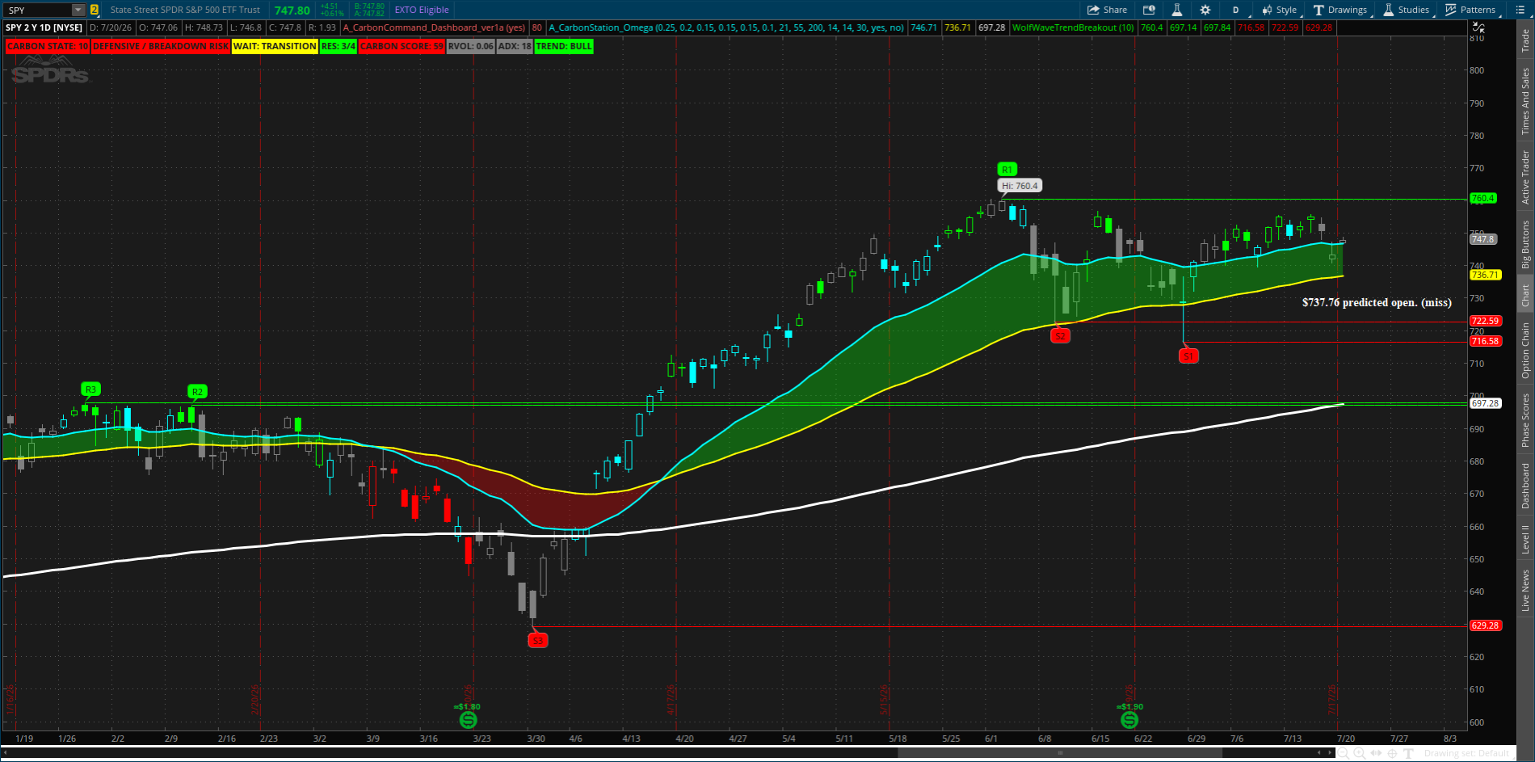Click the R1 resistance bubble
Viewport: 1535px width, 762px height.
point(1007,170)
